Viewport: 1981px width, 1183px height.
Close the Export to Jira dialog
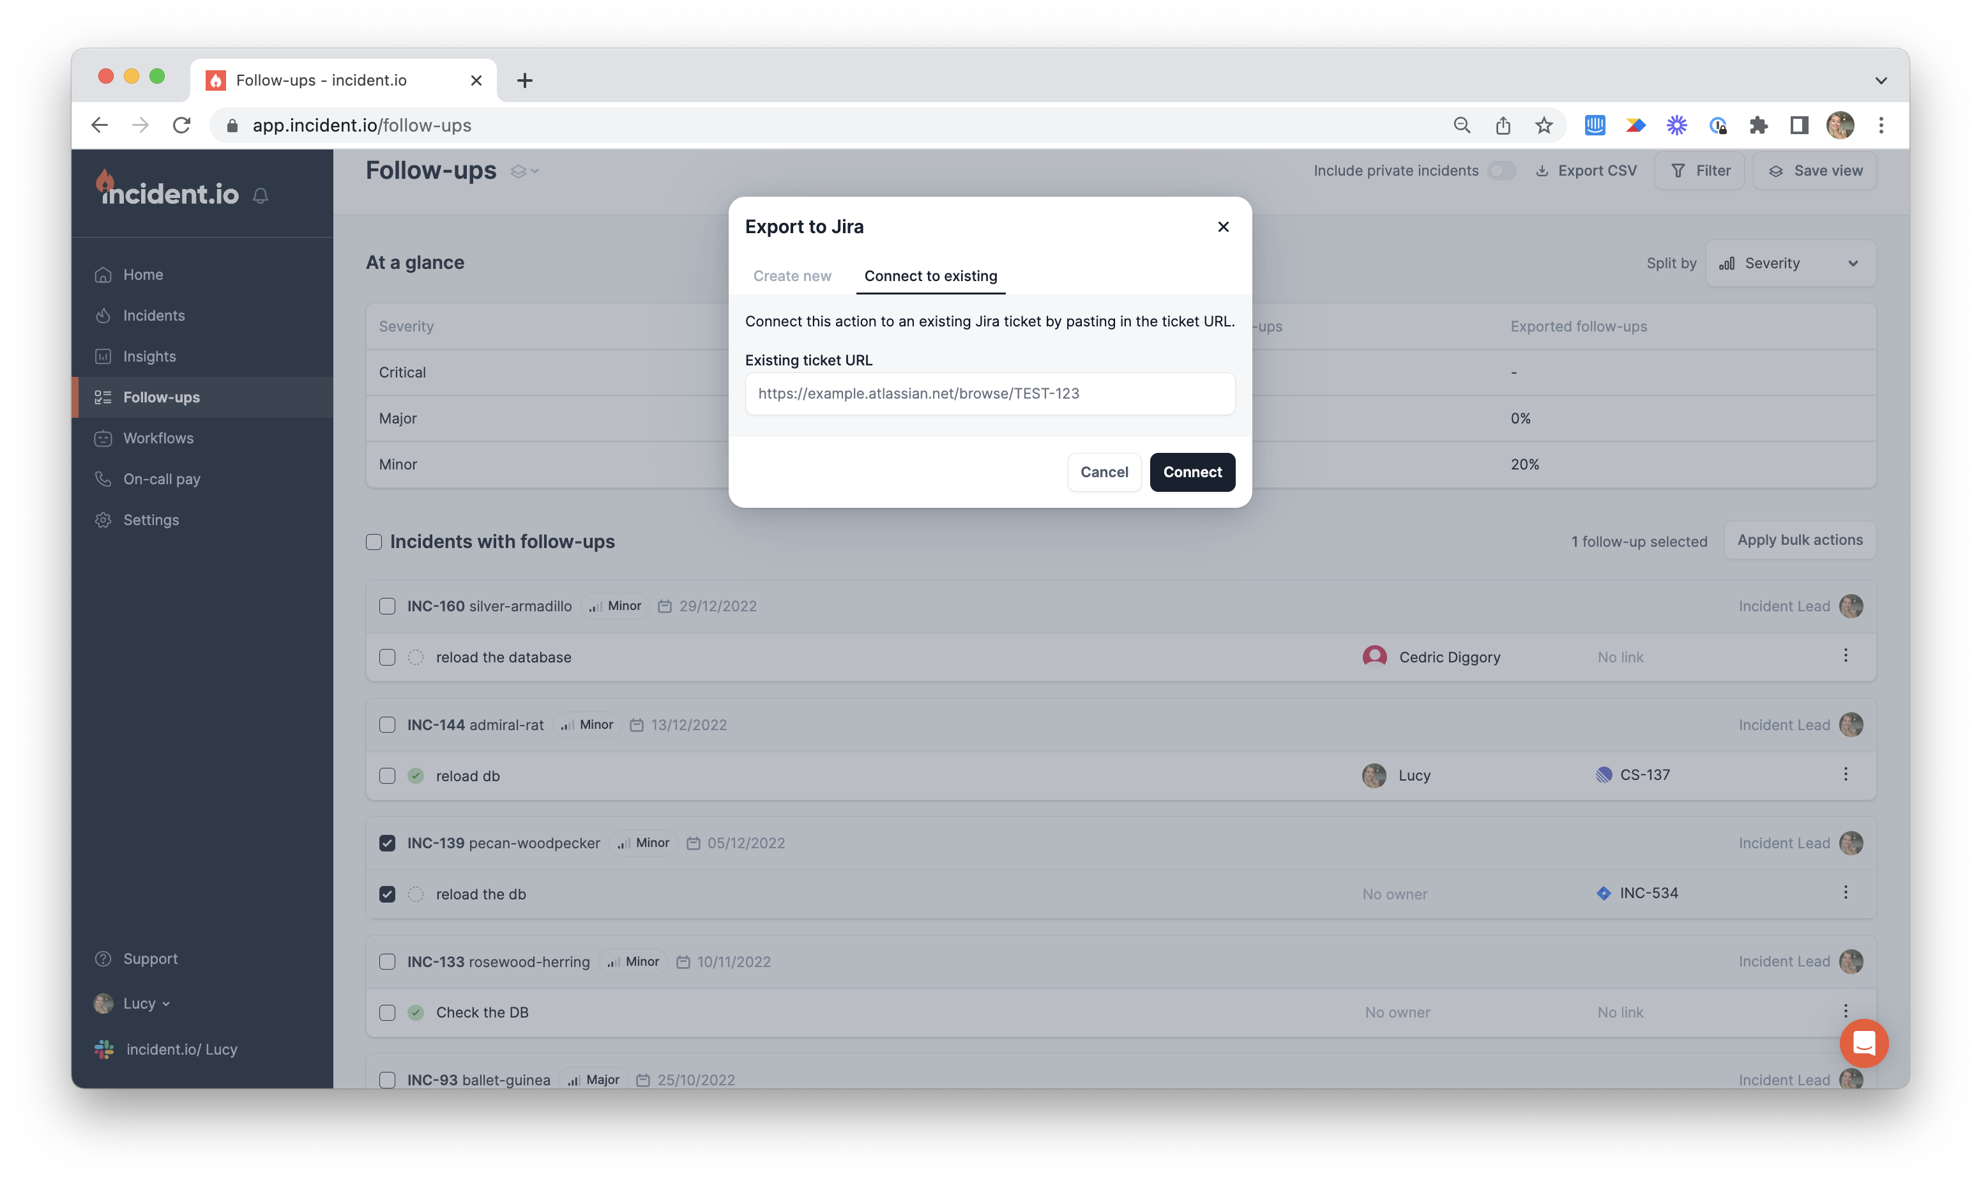coord(1223,226)
